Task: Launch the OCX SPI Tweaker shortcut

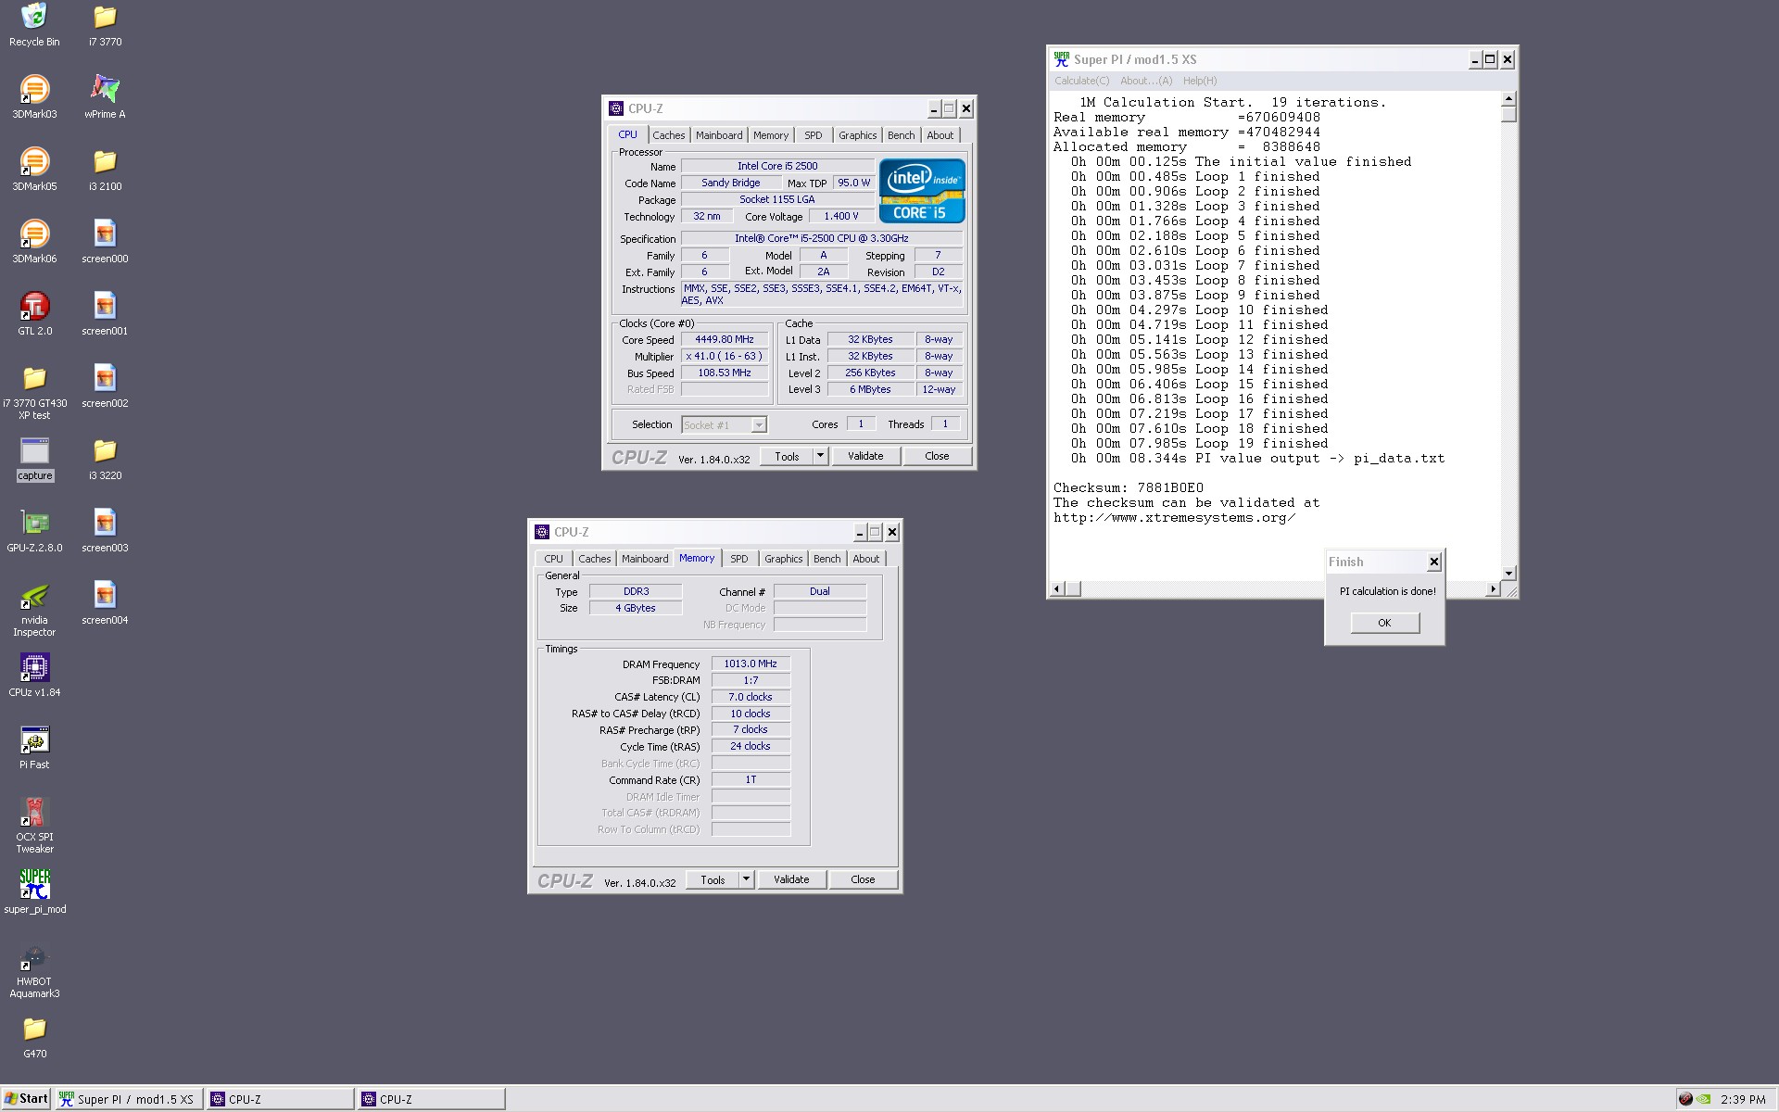Action: tap(34, 826)
